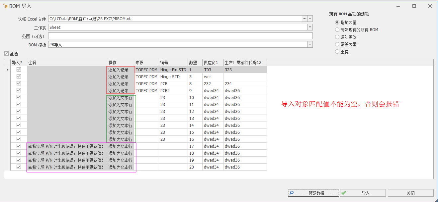
Task: Click the BOM import icon in title bar
Action: (6, 6)
